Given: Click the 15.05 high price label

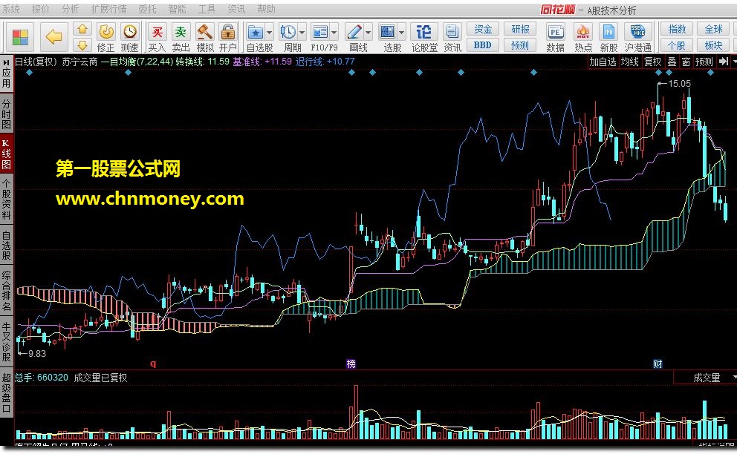Looking at the screenshot, I should pos(679,84).
